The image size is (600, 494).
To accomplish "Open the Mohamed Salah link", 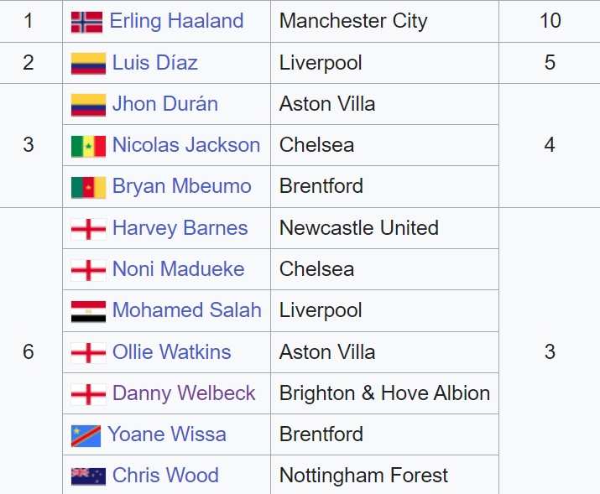I will coord(187,310).
